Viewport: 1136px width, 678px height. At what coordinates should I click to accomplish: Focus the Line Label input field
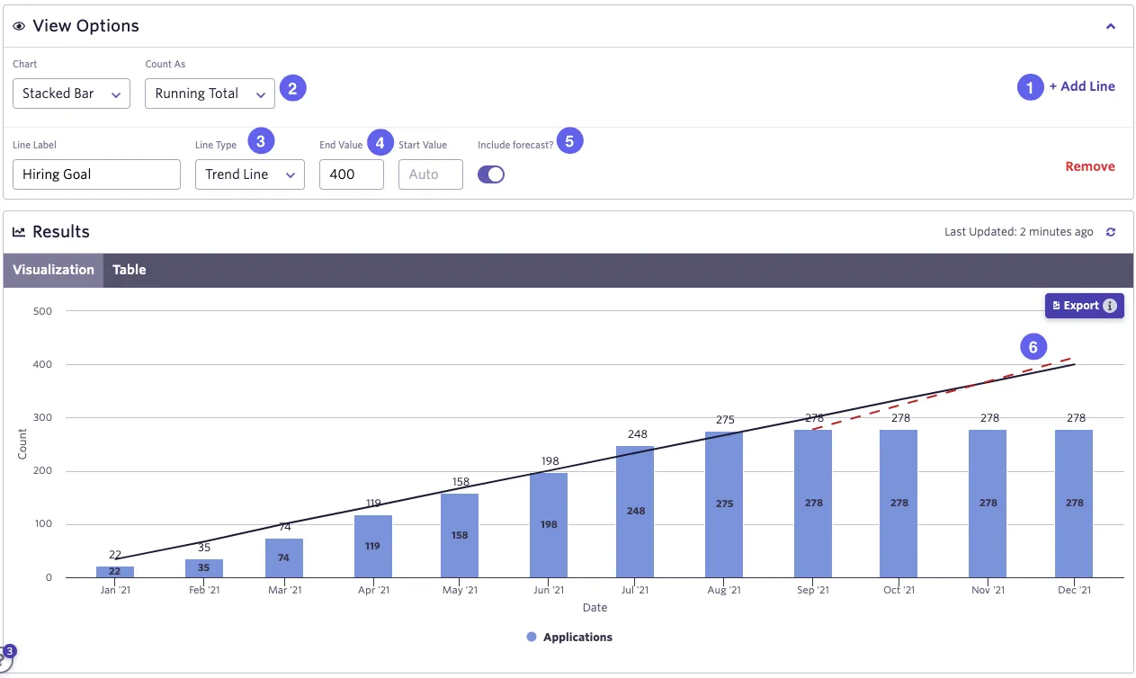(x=97, y=174)
